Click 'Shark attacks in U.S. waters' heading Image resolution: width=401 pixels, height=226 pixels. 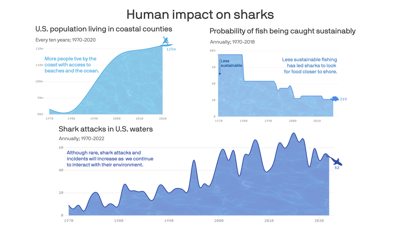106,129
